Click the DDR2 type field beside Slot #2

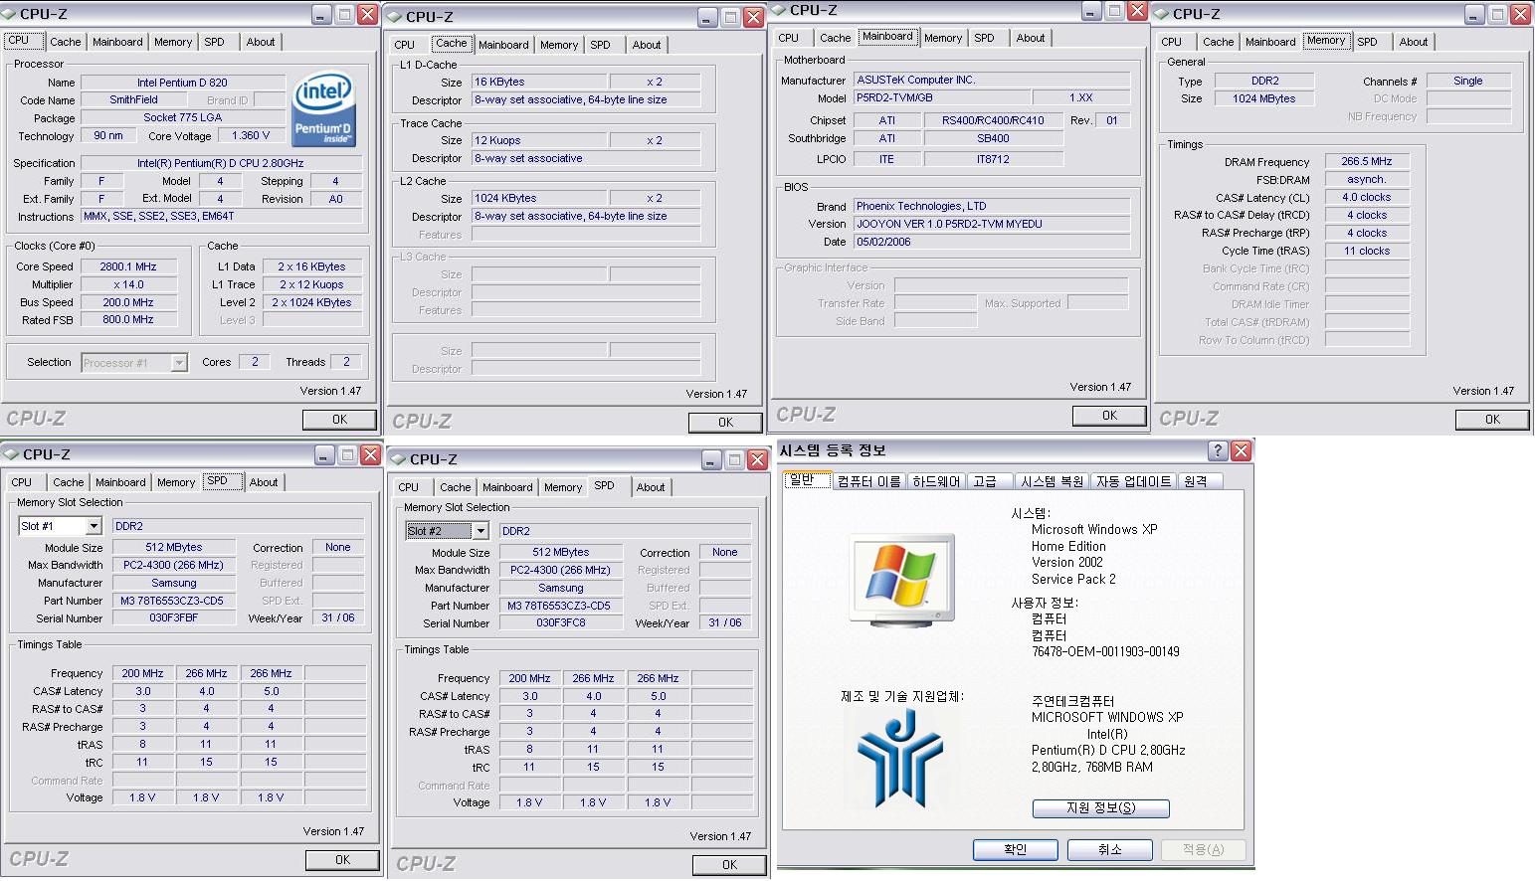coord(625,532)
